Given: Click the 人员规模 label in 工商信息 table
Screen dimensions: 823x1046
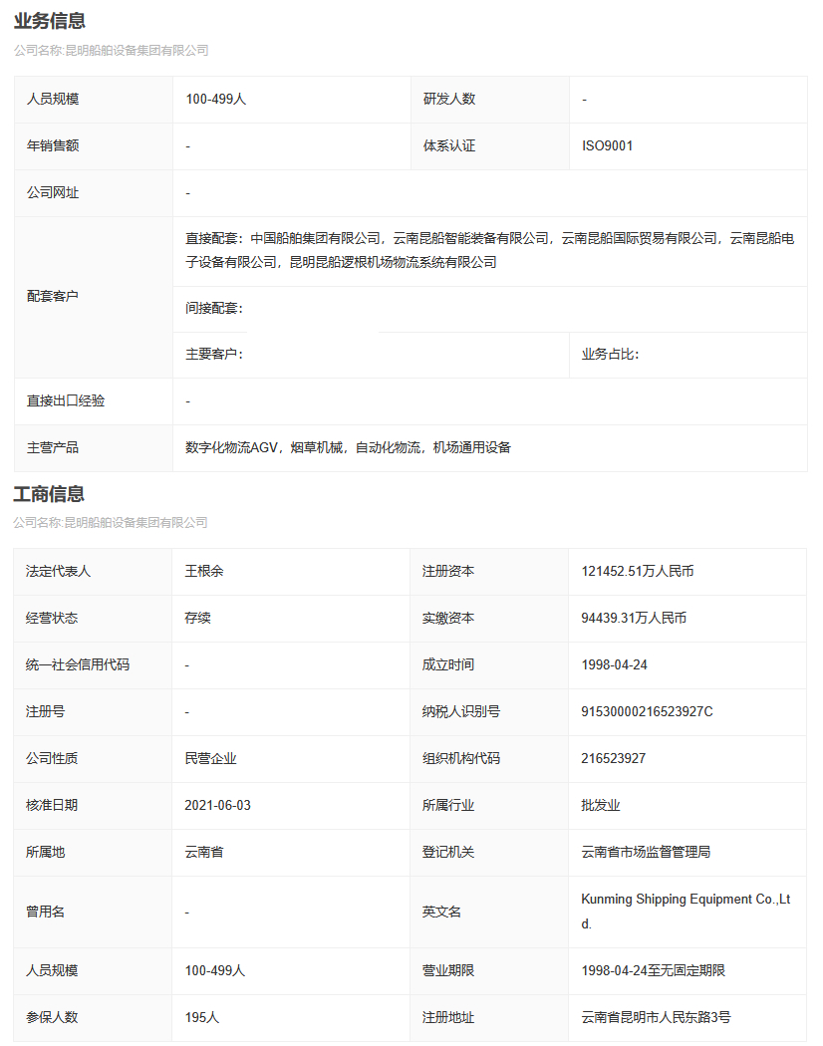Looking at the screenshot, I should 52,970.
